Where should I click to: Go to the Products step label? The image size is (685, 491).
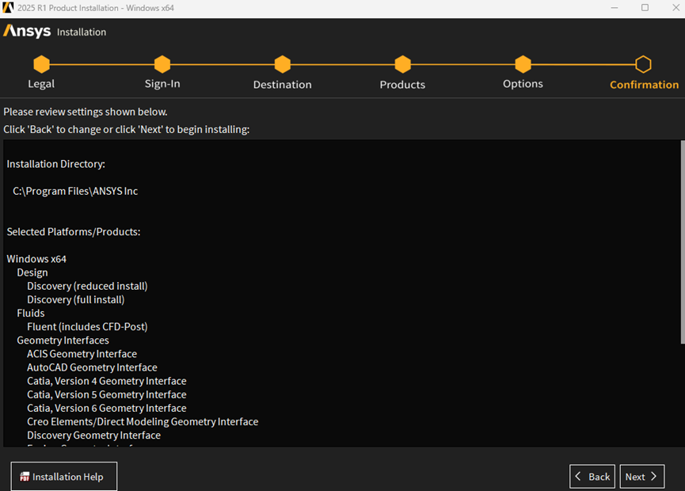(402, 85)
